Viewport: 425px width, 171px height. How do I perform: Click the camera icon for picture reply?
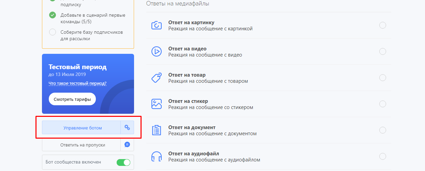pyautogui.click(x=156, y=26)
